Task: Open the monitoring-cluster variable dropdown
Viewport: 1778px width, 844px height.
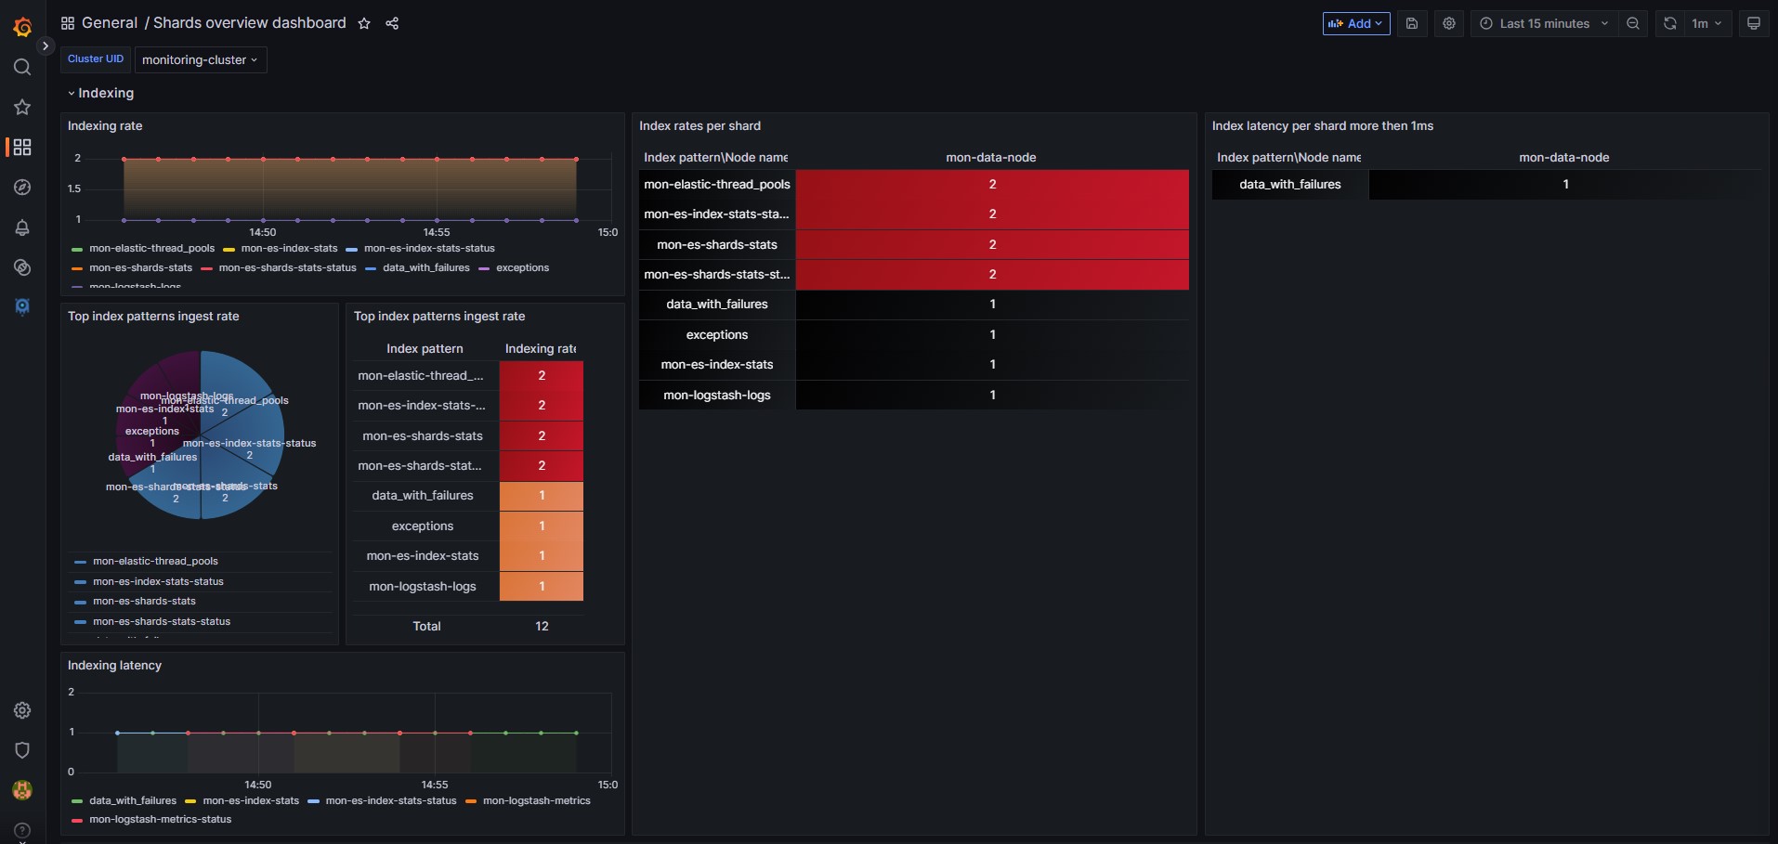Action: click(x=199, y=59)
